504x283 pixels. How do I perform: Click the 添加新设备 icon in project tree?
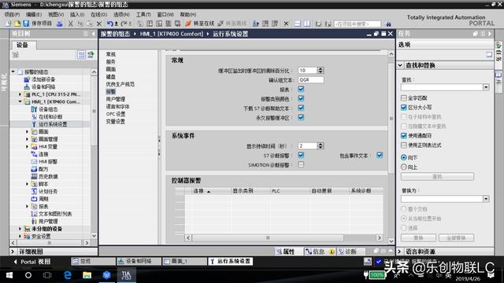pyautogui.click(x=27, y=79)
